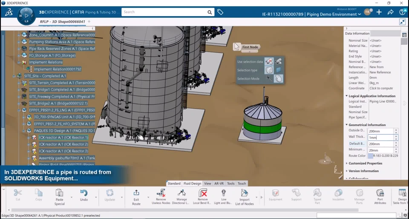Expand Customized Properties section
The width and height of the screenshot is (409, 219).
tap(347, 163)
